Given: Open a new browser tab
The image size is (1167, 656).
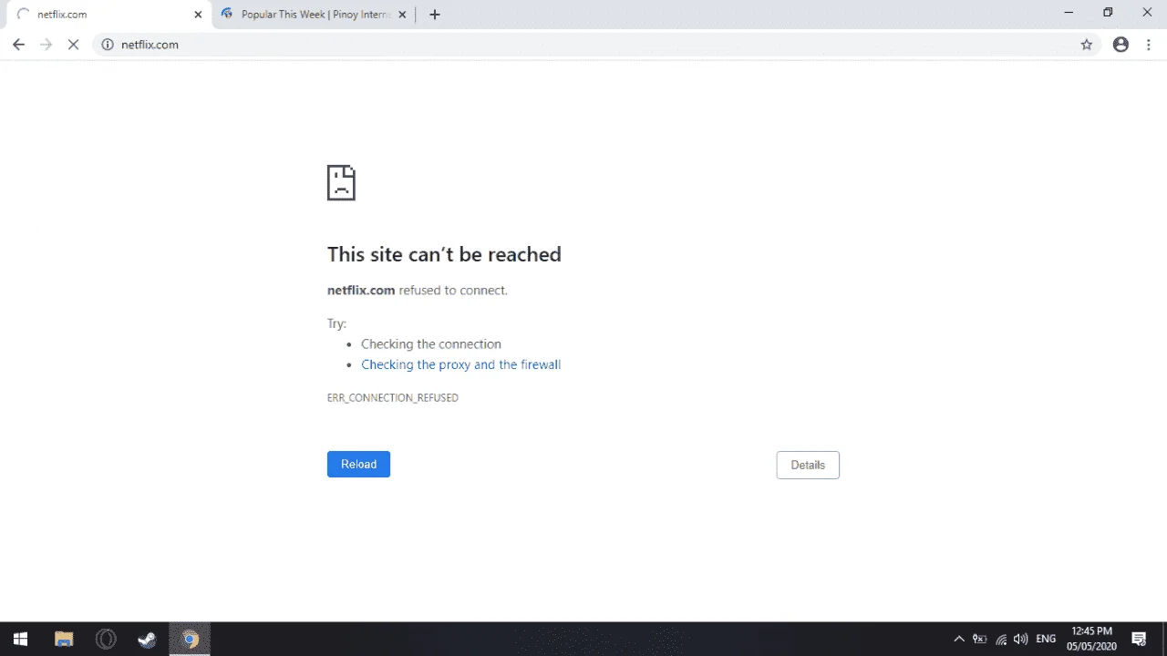Looking at the screenshot, I should 435,15.
